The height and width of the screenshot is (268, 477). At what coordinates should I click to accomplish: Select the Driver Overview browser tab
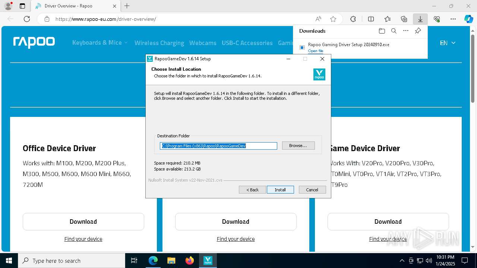coord(75,6)
